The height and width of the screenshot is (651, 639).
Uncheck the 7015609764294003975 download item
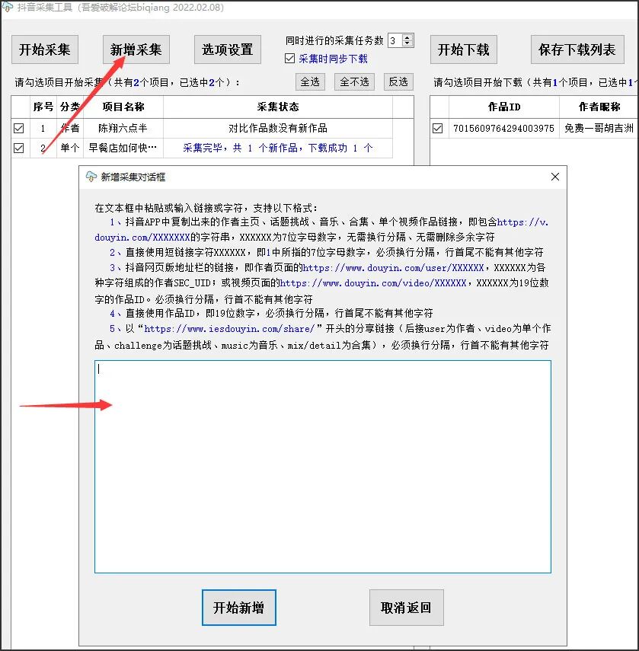coord(439,128)
